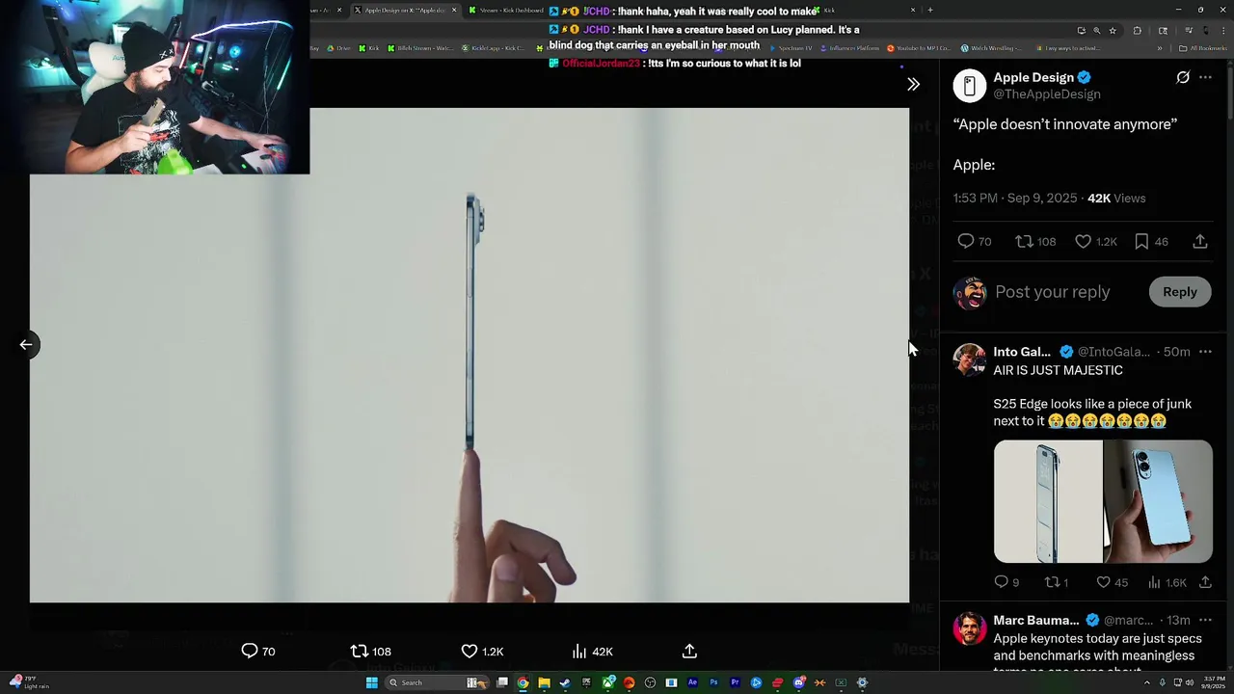This screenshot has height=694, width=1234.
Task: Bookmark this page with star icon
Action: (x=1113, y=31)
